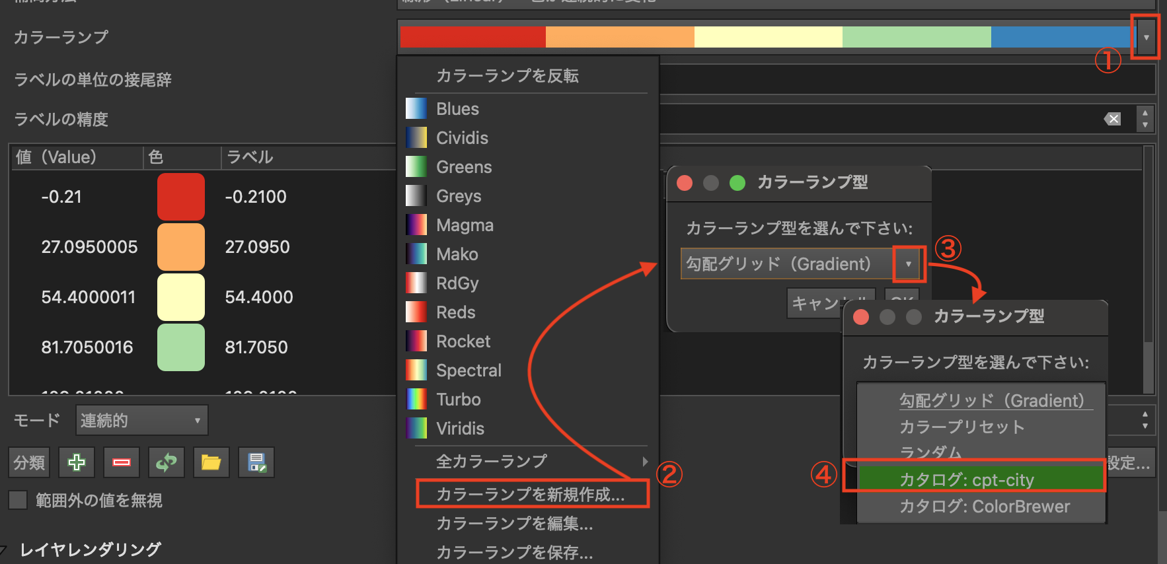Select the Turbo ramp thumbnail icon

(416, 400)
